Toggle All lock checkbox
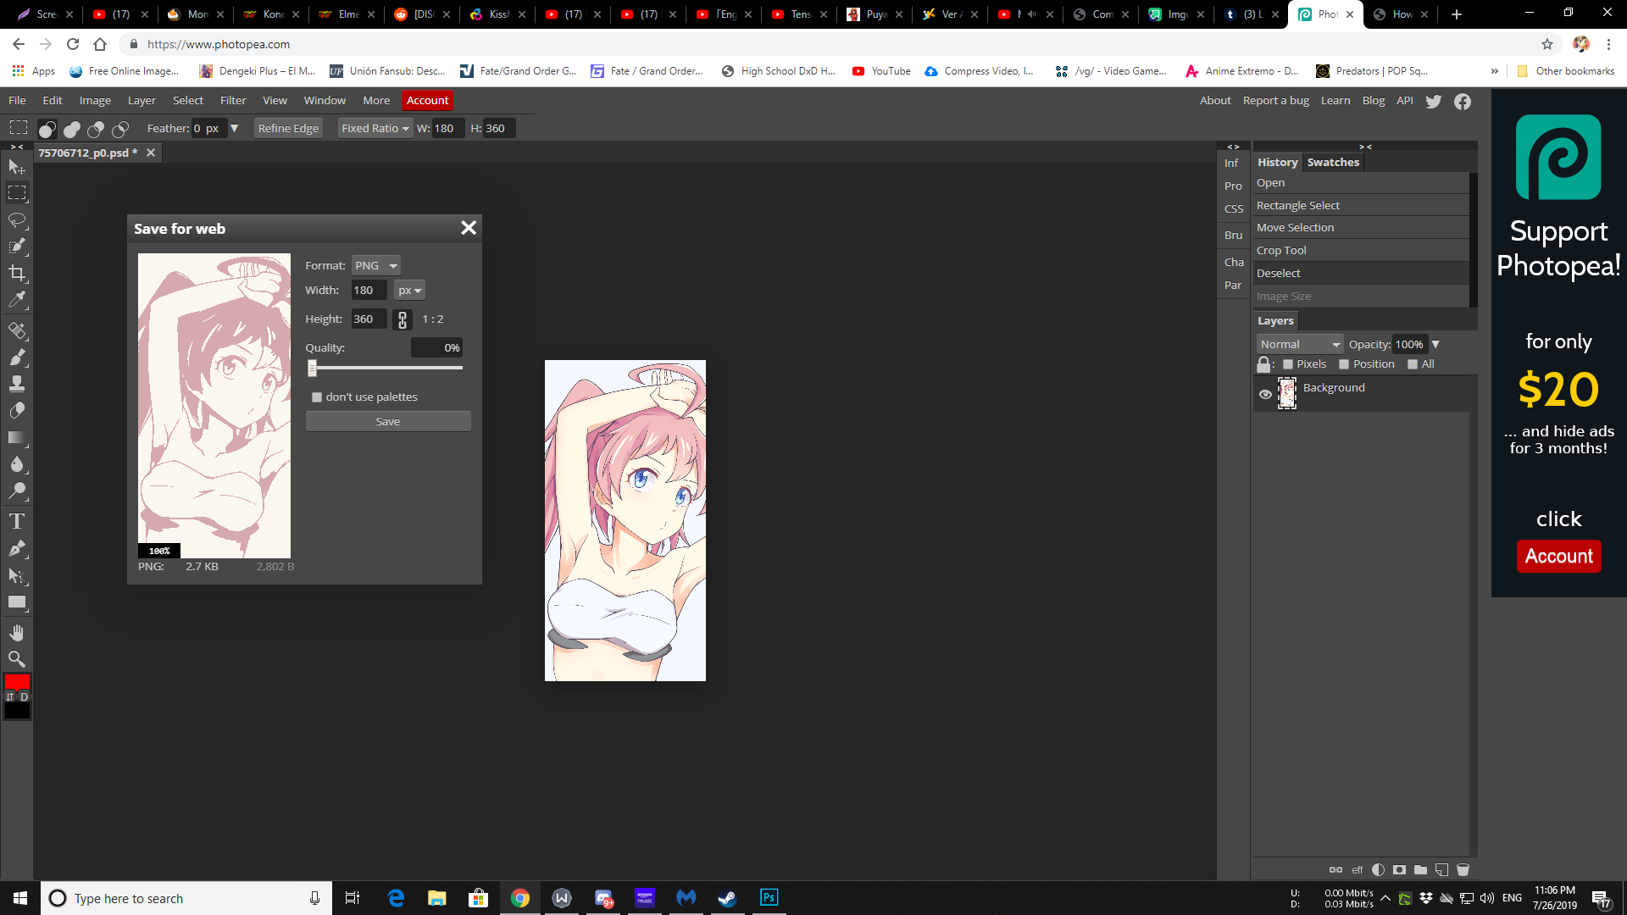Viewport: 1627px width, 915px height. click(1413, 364)
